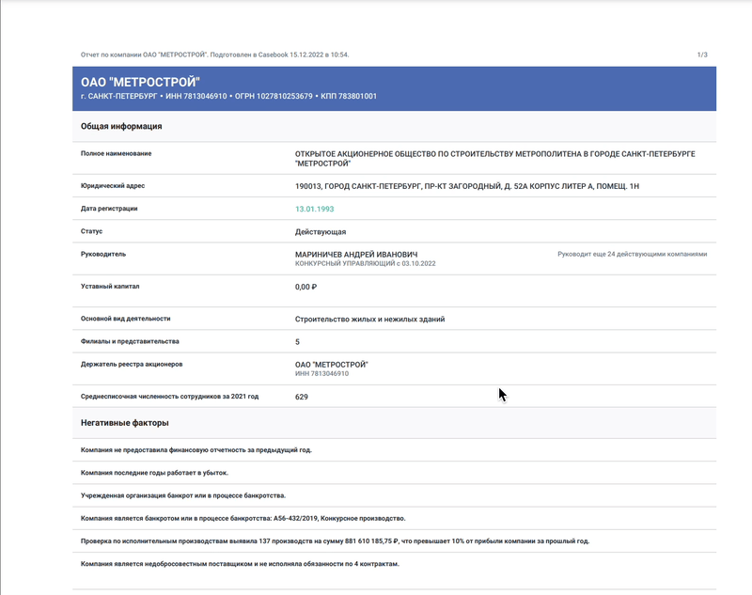Click the Уставный капитал label

(110, 287)
